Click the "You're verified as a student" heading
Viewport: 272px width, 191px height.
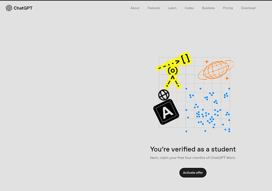pyautogui.click(x=193, y=149)
